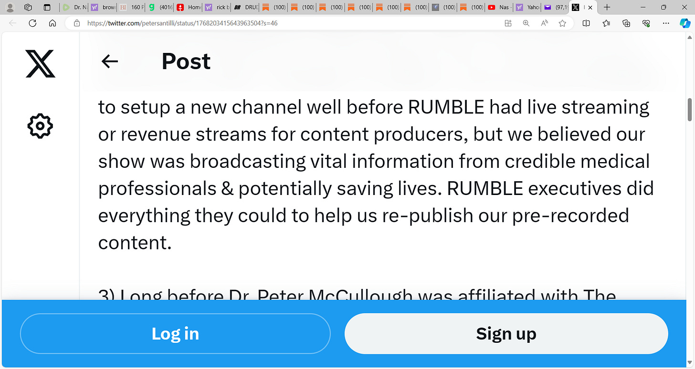Viewport: 695px width, 369px height.
Task: Click the app available install icon
Action: point(508,23)
